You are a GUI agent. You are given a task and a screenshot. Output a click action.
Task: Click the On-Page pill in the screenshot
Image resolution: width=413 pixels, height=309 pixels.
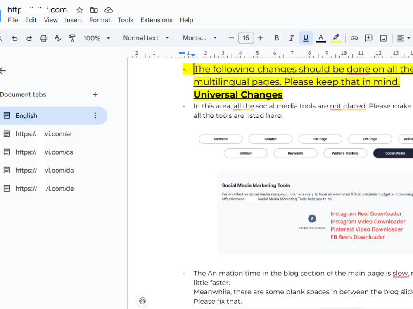pyautogui.click(x=320, y=139)
